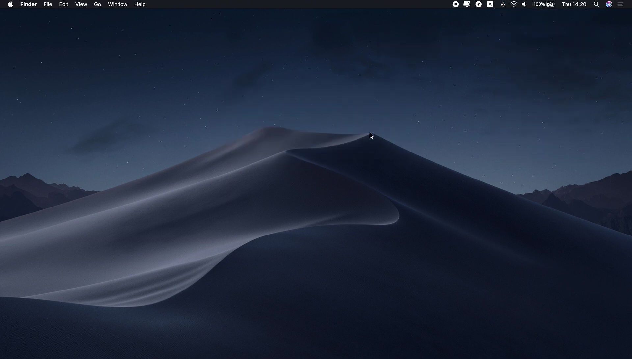
Task: Open the Apple menu
Action: [x=10, y=4]
